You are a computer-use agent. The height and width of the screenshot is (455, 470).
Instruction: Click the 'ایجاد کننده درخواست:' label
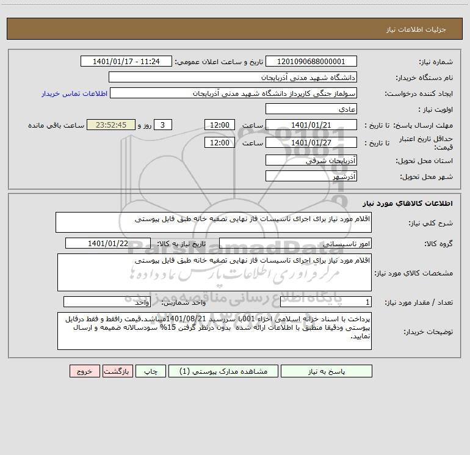419,93
